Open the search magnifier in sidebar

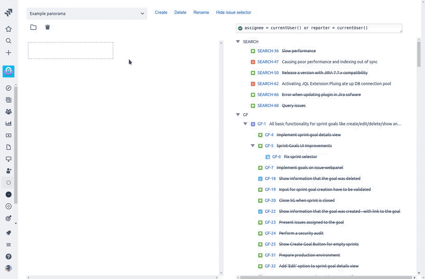coord(9,41)
